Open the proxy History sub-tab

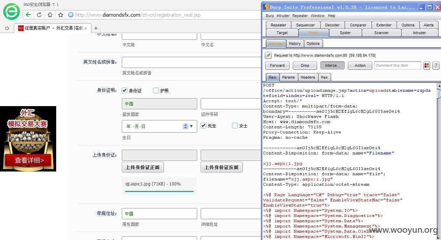pyautogui.click(x=295, y=43)
